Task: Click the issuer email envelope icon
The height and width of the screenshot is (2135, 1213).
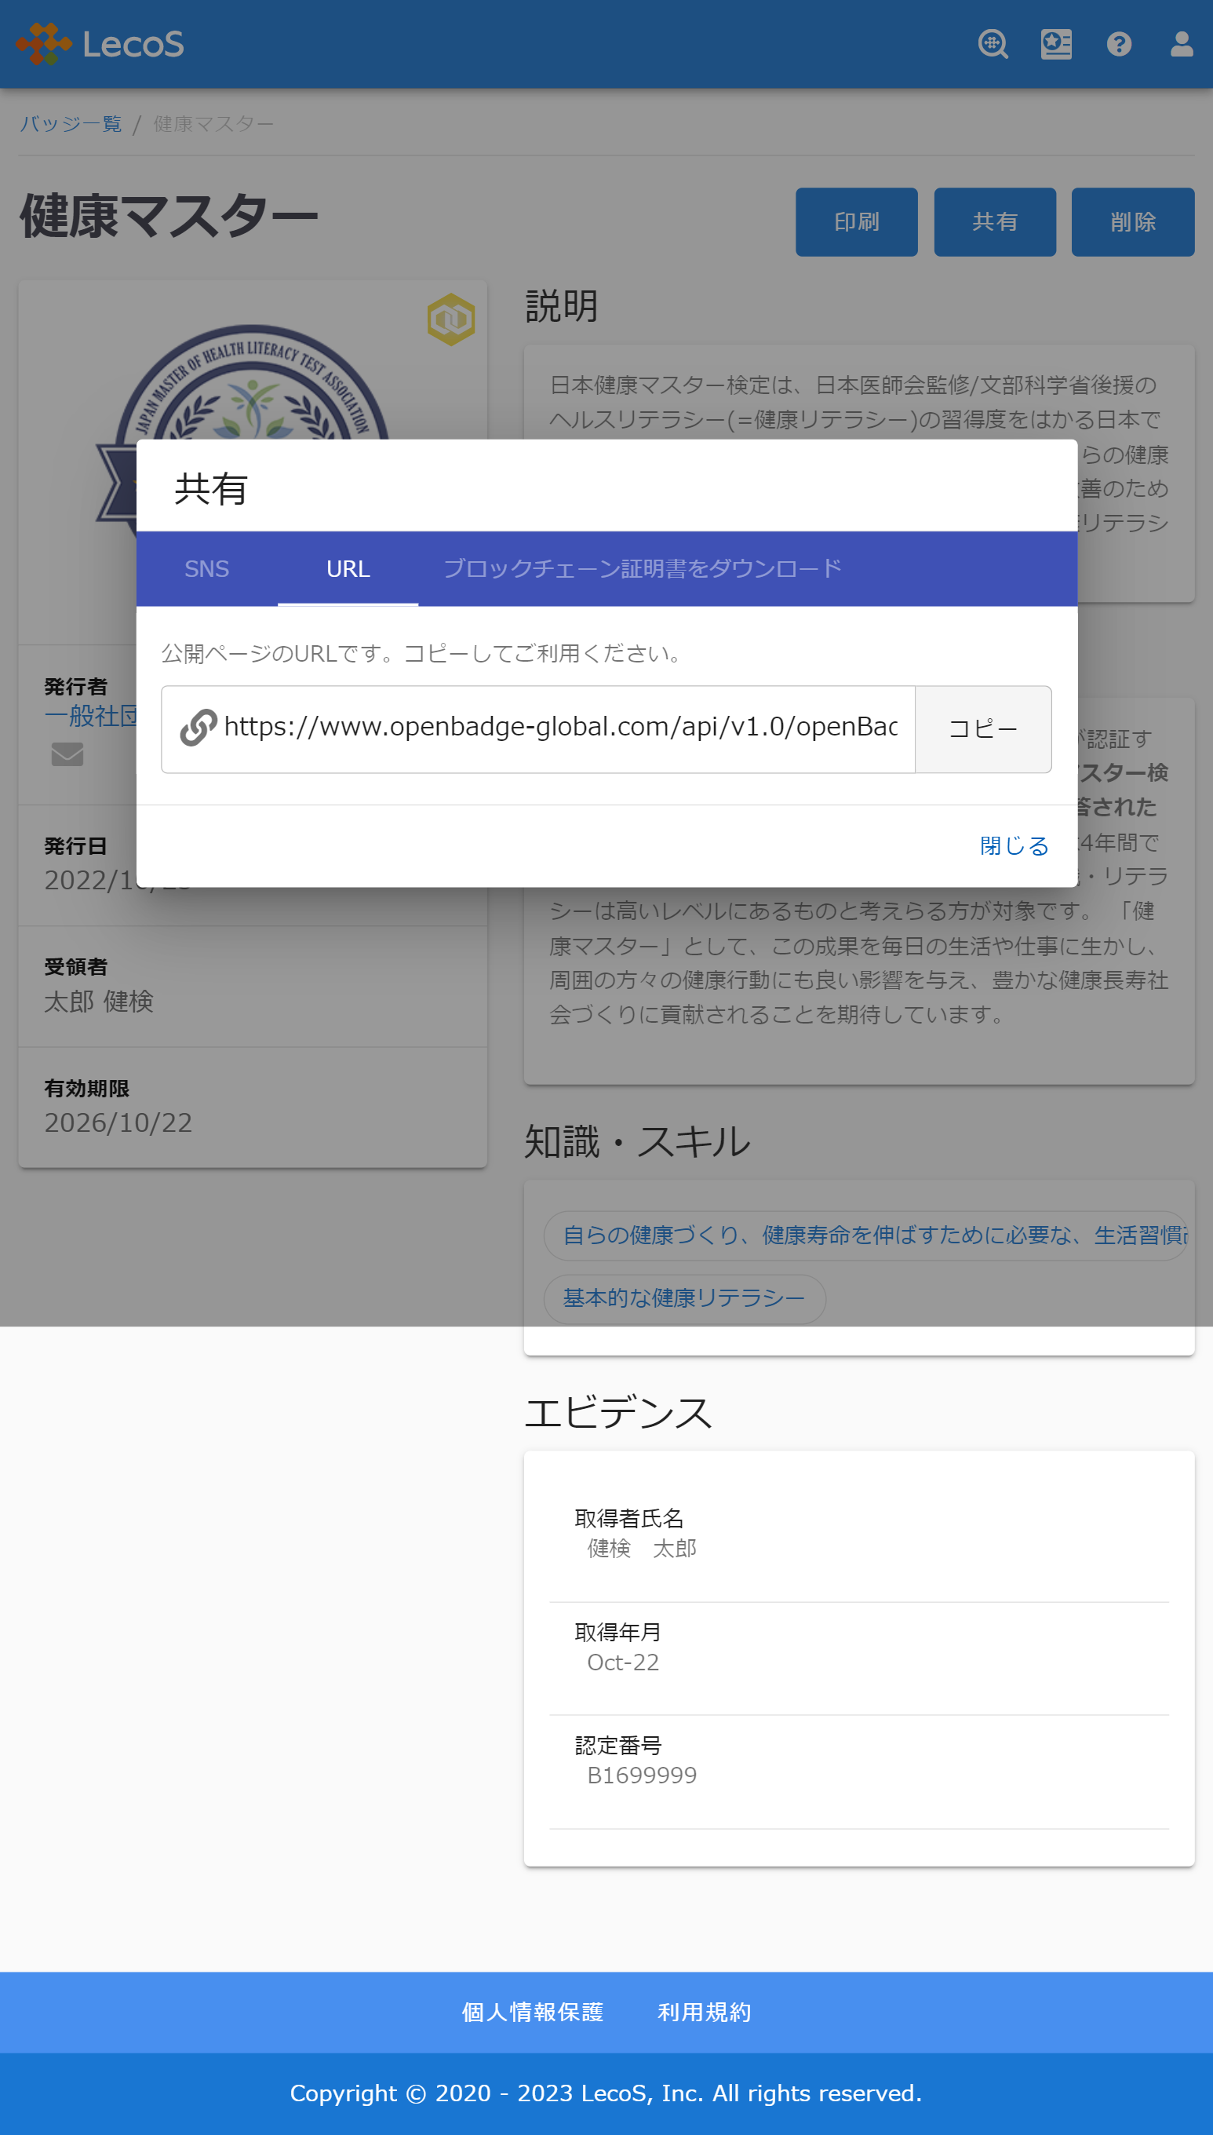Action: [67, 754]
